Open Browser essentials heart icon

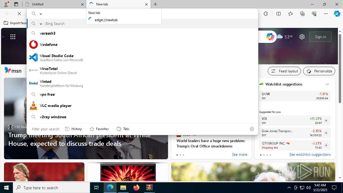pos(314,14)
